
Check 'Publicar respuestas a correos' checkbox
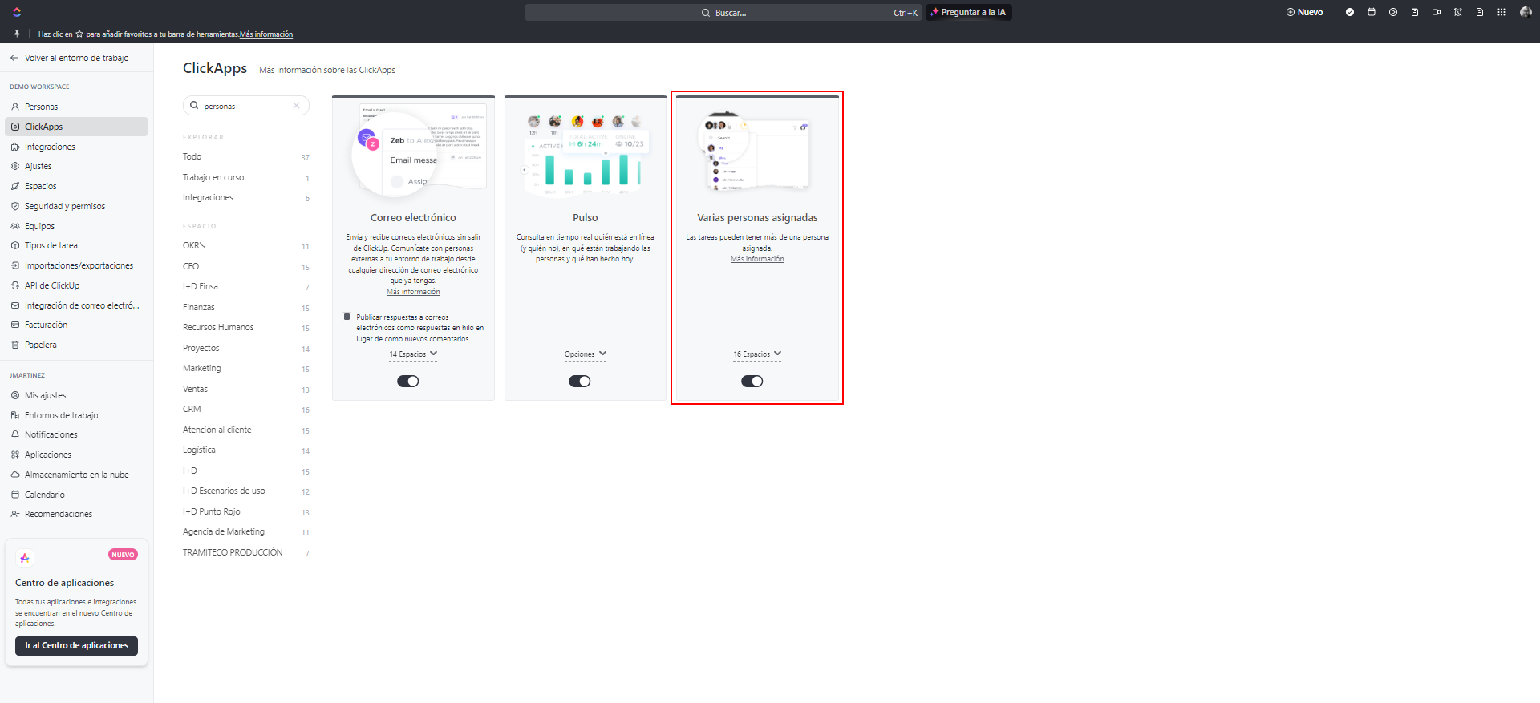click(346, 317)
